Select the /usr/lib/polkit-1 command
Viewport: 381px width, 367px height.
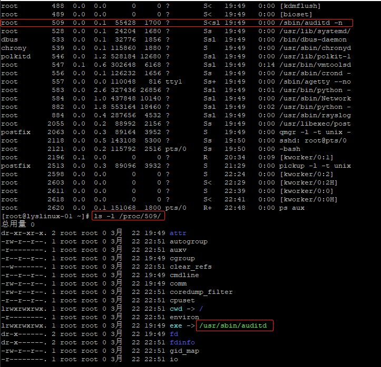click(315, 56)
